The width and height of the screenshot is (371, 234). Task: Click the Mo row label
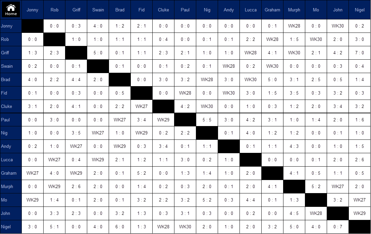tap(11, 200)
